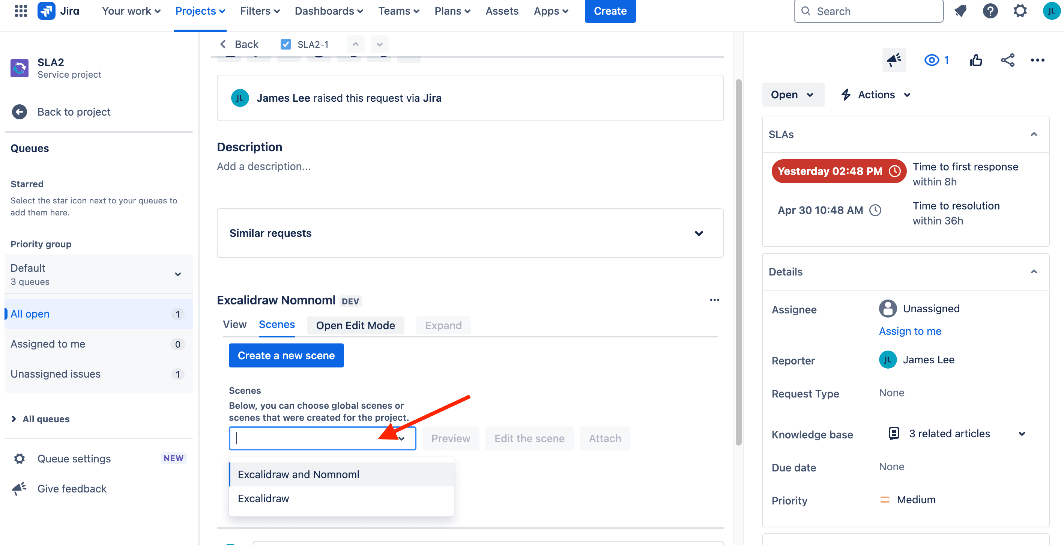This screenshot has width=1064, height=545.
Task: Expand All queues
Action: (40, 419)
